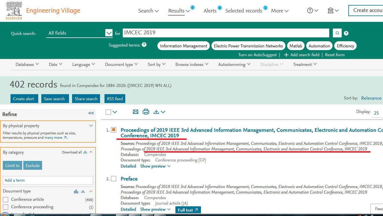Click the Add search field plus icon

pos(286,55)
